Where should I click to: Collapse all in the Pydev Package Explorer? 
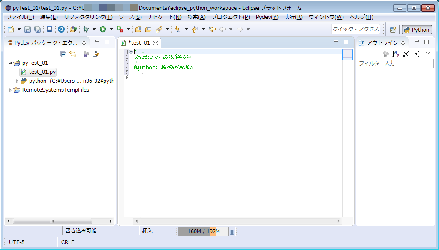click(x=63, y=54)
